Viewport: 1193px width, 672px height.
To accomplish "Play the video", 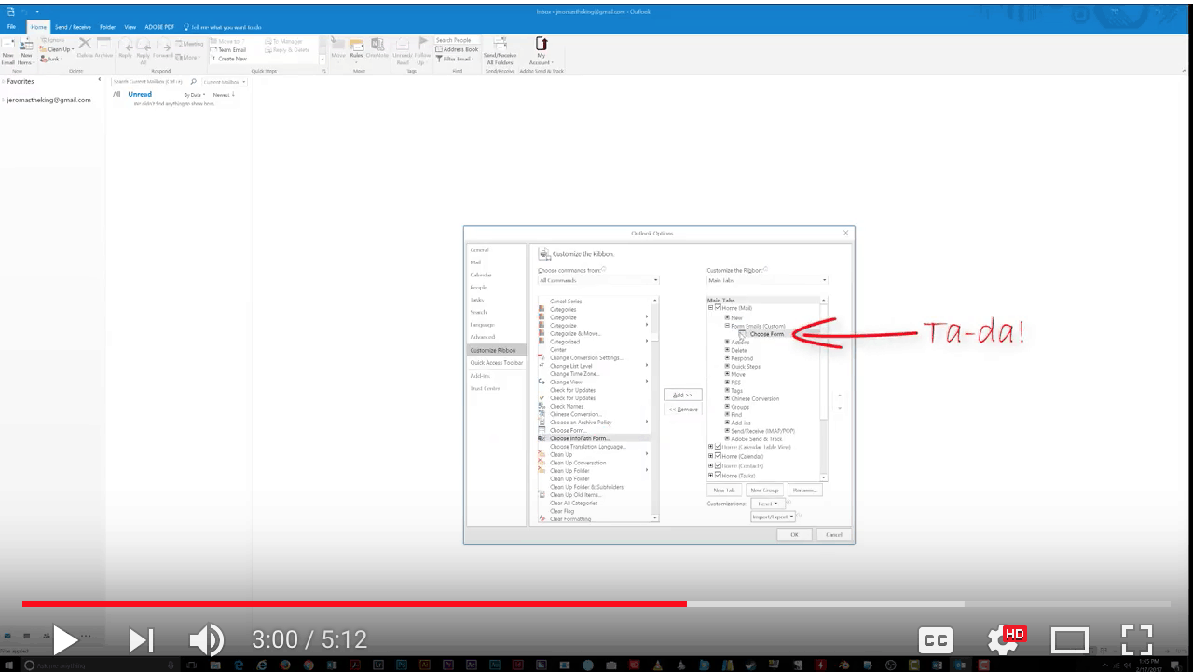I will (65, 639).
